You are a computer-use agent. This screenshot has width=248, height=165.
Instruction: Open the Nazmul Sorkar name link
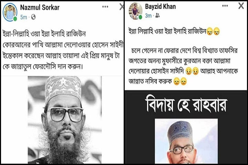[x=40, y=8]
